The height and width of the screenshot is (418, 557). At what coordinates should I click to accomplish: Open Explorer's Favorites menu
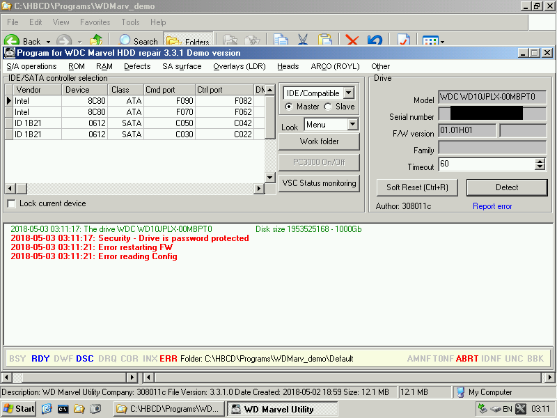click(x=95, y=22)
